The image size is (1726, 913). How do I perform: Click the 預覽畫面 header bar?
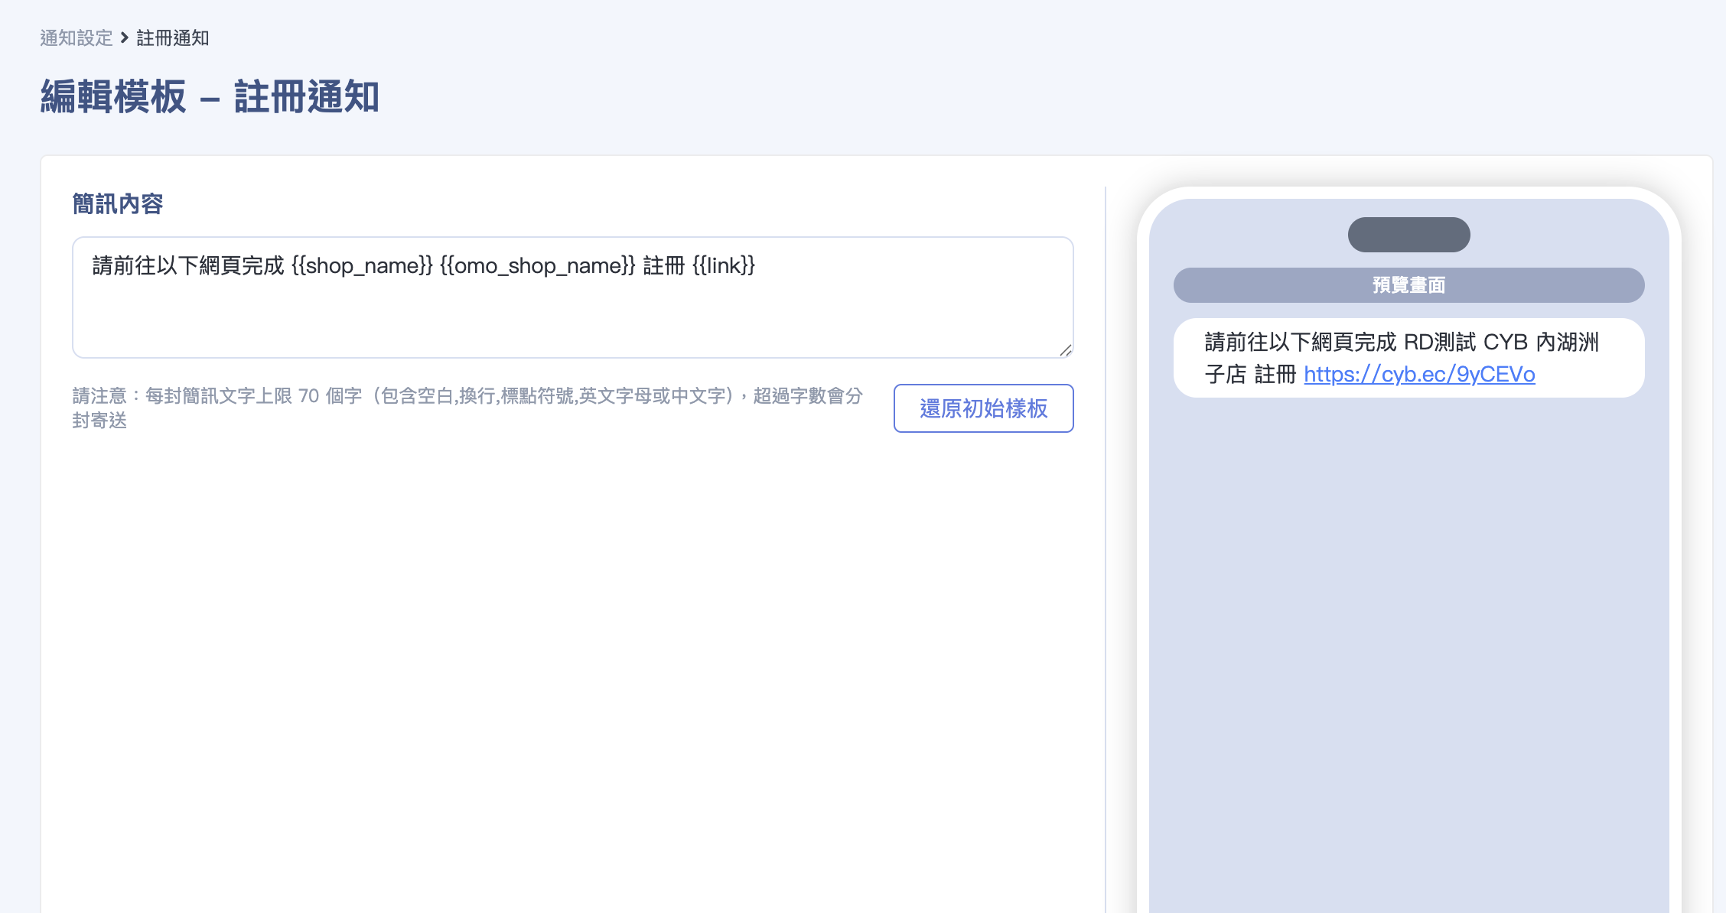[1408, 285]
